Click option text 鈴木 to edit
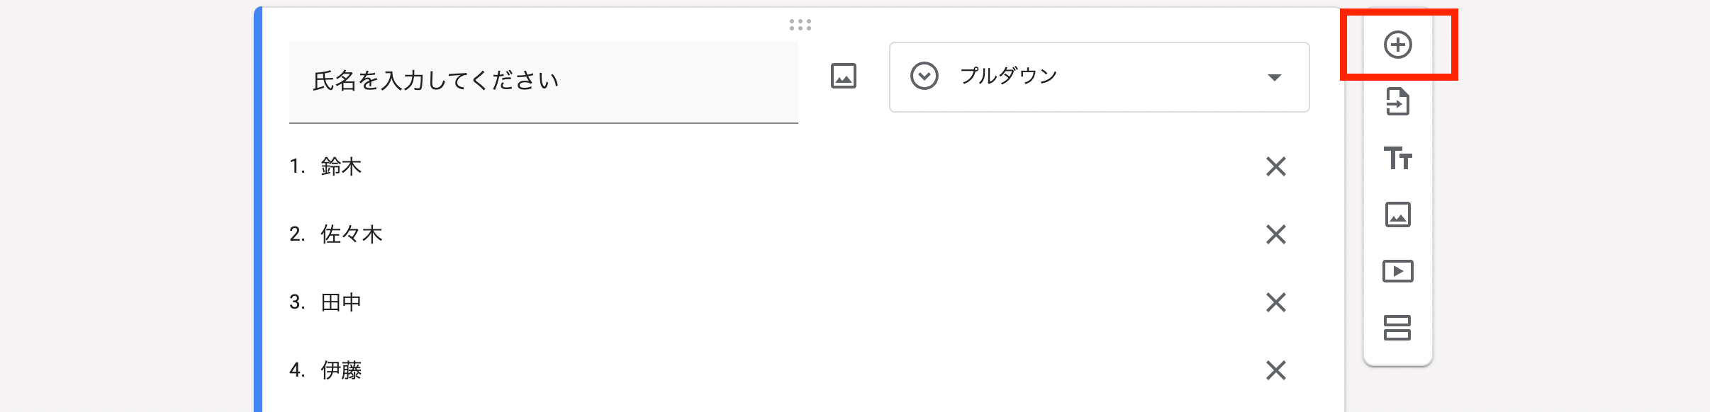The height and width of the screenshot is (412, 1710). [x=342, y=167]
